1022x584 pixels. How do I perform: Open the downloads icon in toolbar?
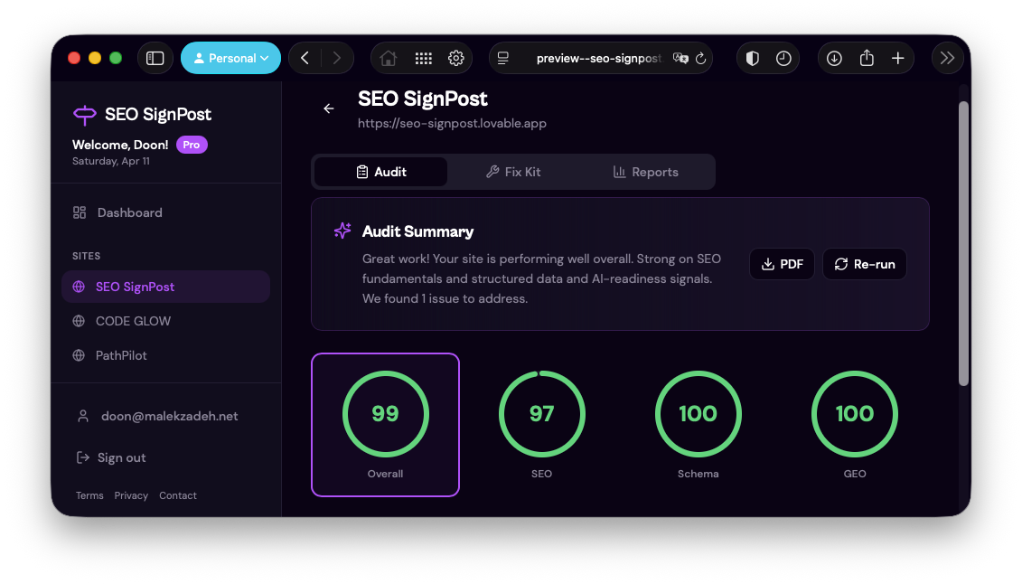click(x=834, y=58)
